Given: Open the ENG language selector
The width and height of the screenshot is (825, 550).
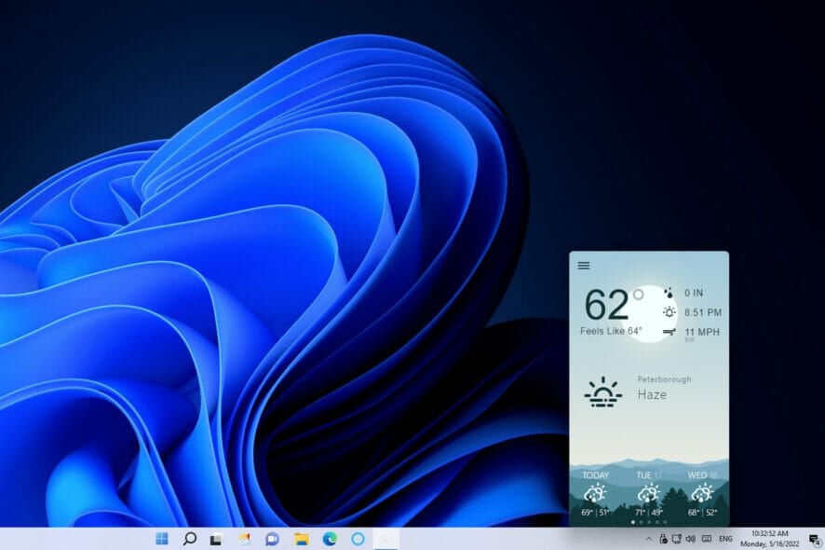Looking at the screenshot, I should [x=726, y=539].
